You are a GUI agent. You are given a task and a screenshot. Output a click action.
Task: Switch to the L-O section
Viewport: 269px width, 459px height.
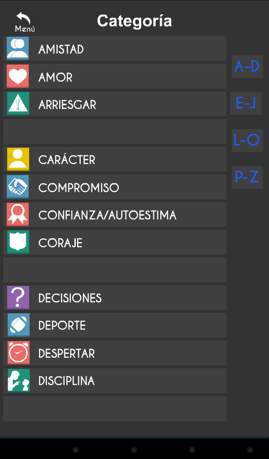(247, 140)
